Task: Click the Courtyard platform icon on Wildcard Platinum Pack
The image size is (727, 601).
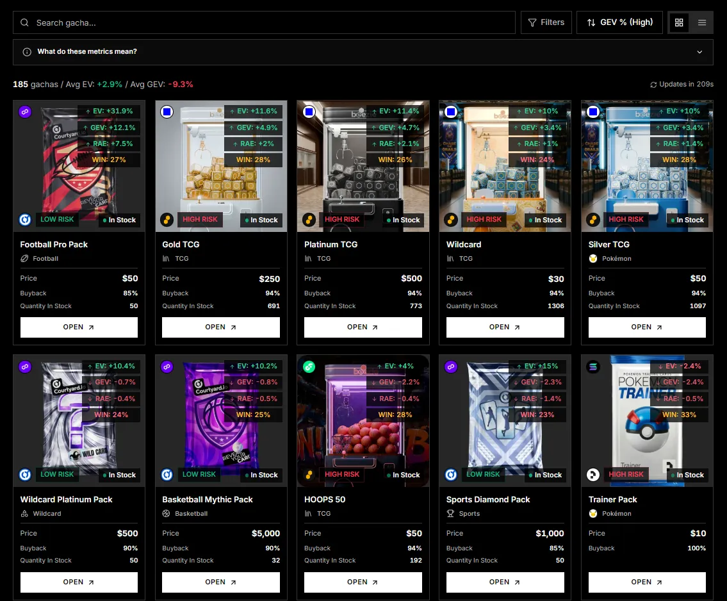Action: tap(25, 475)
